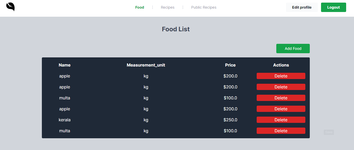Click the $250.0 price cell
354x150 pixels.
230,120
